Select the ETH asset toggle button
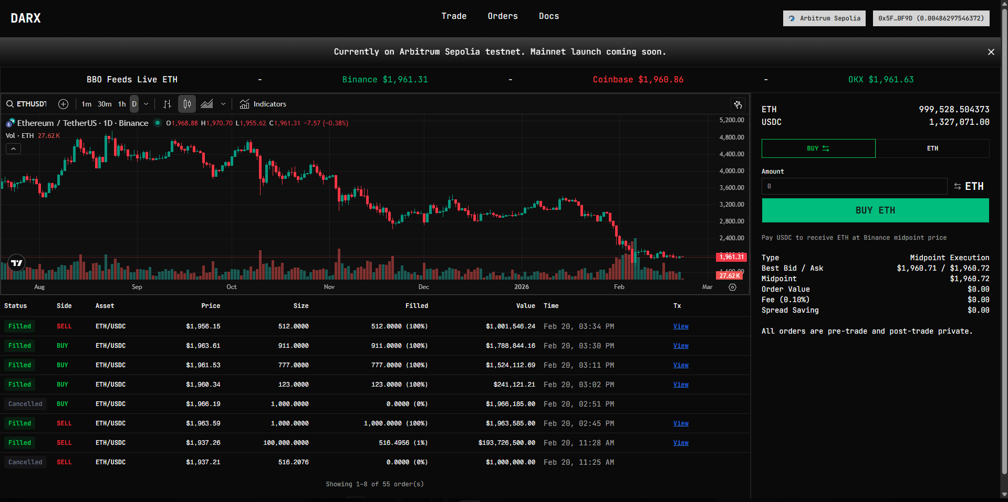 click(932, 148)
